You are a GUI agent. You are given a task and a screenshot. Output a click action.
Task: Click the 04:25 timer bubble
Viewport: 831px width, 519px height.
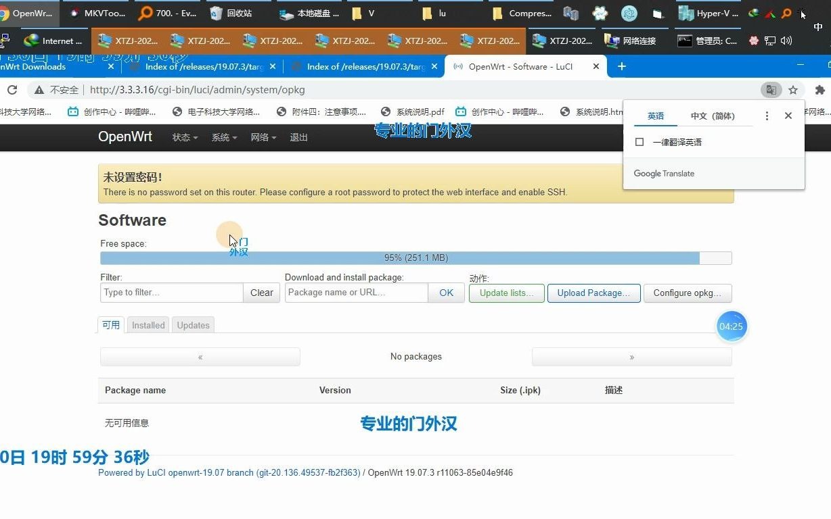[x=732, y=326]
